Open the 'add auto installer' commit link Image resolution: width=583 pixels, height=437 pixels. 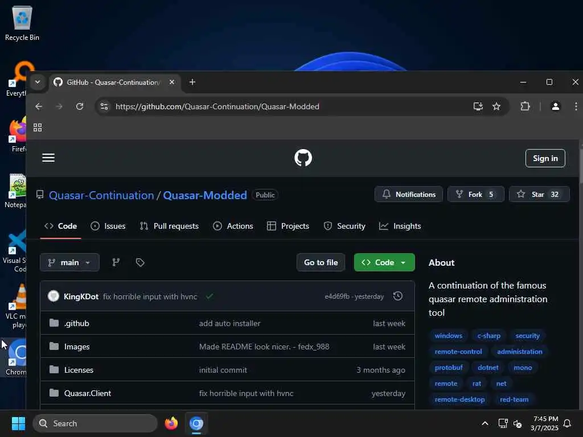click(x=229, y=323)
